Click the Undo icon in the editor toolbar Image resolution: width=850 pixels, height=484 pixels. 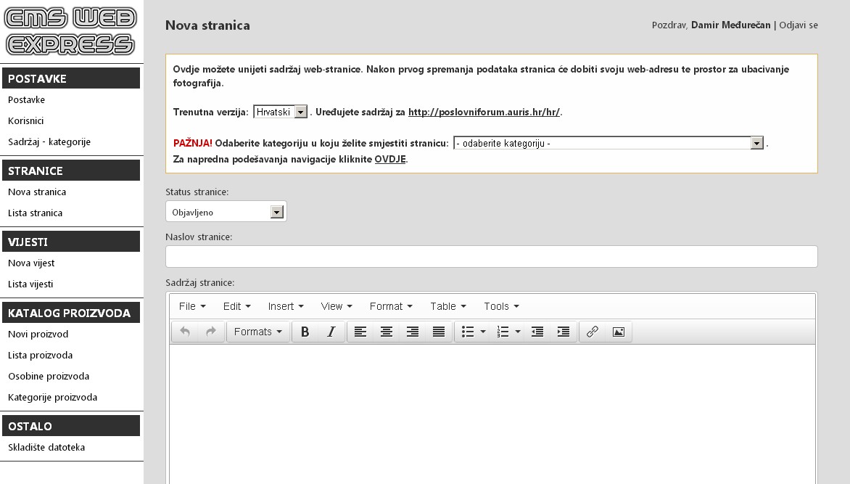click(183, 332)
